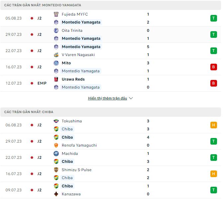This screenshot has height=199, width=223.
Task: Click the Urawa Reds team logo
Action: [56, 79]
